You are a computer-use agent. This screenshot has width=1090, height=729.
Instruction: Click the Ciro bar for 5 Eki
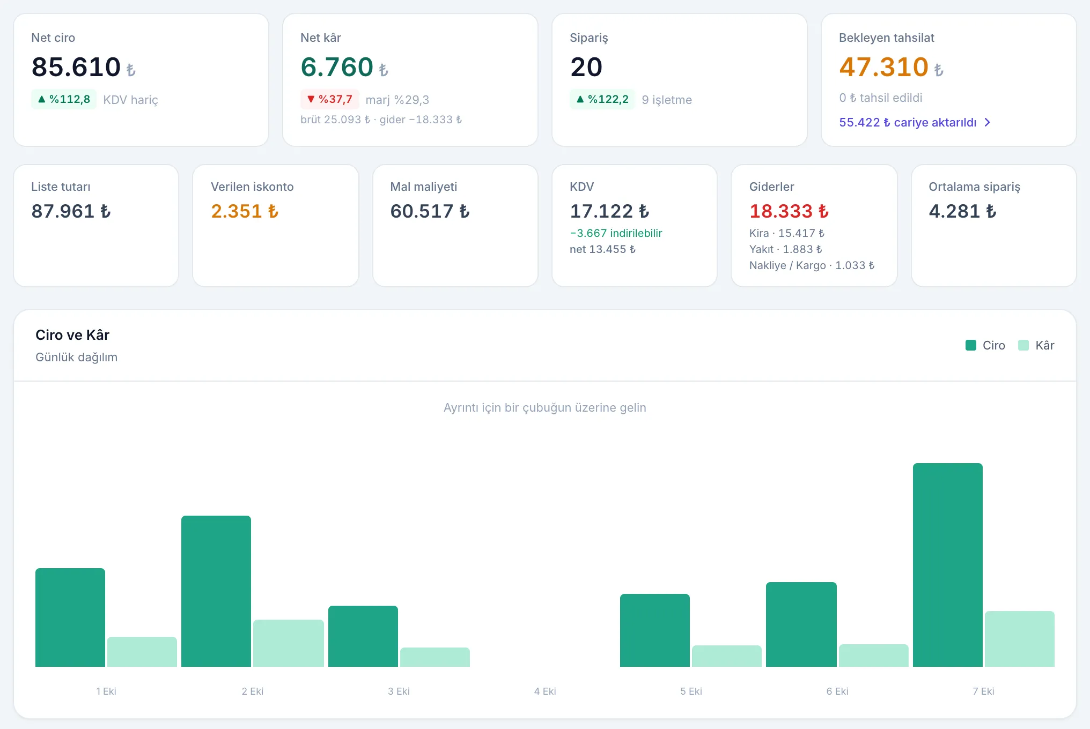coord(655,630)
